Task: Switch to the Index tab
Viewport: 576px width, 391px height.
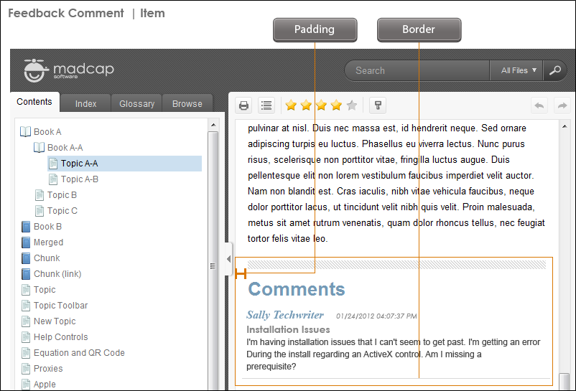Action: [x=85, y=104]
